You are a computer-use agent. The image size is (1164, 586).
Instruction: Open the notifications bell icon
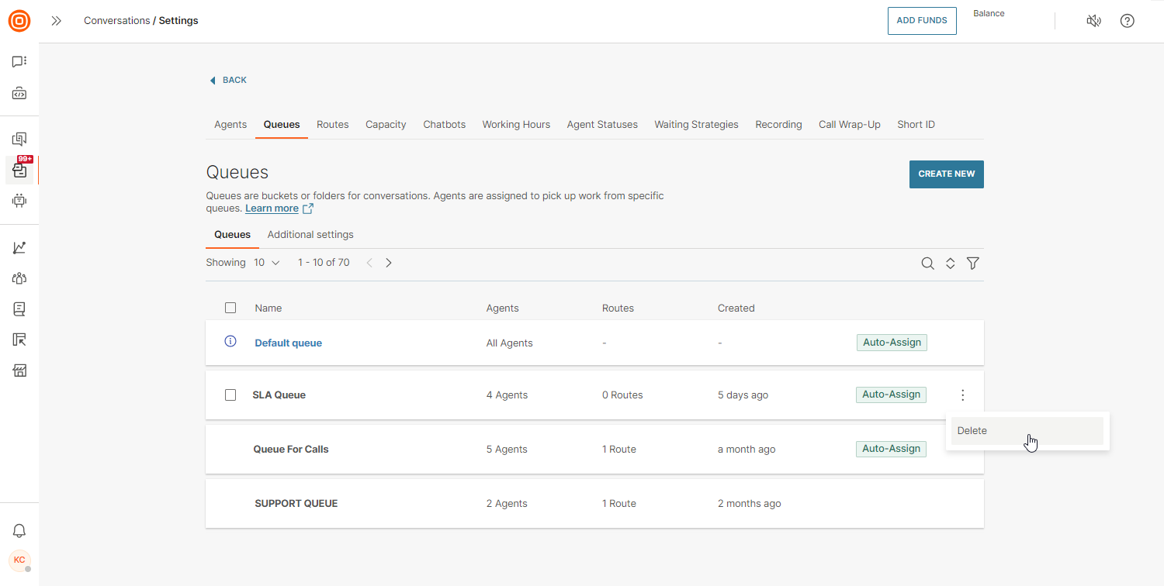pyautogui.click(x=19, y=531)
